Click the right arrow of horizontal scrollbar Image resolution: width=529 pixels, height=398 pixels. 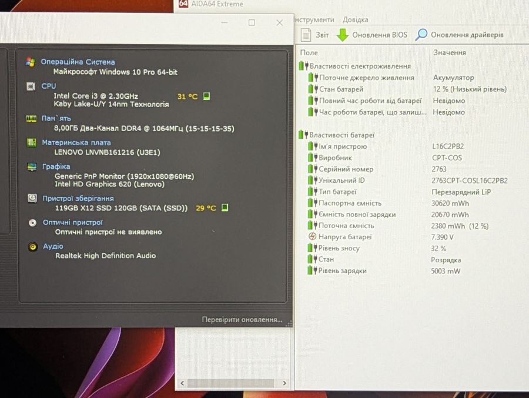284,383
